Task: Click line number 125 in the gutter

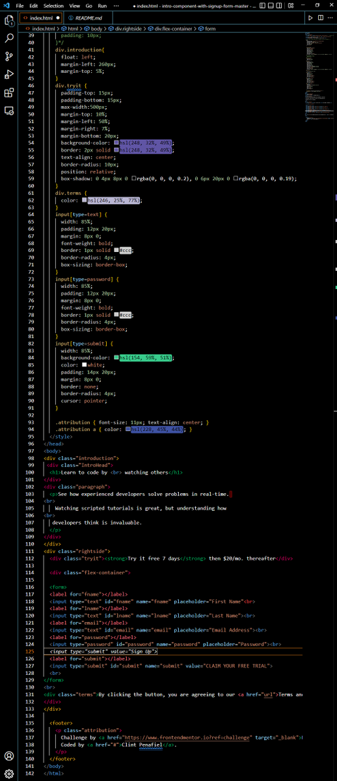Action: click(30, 651)
